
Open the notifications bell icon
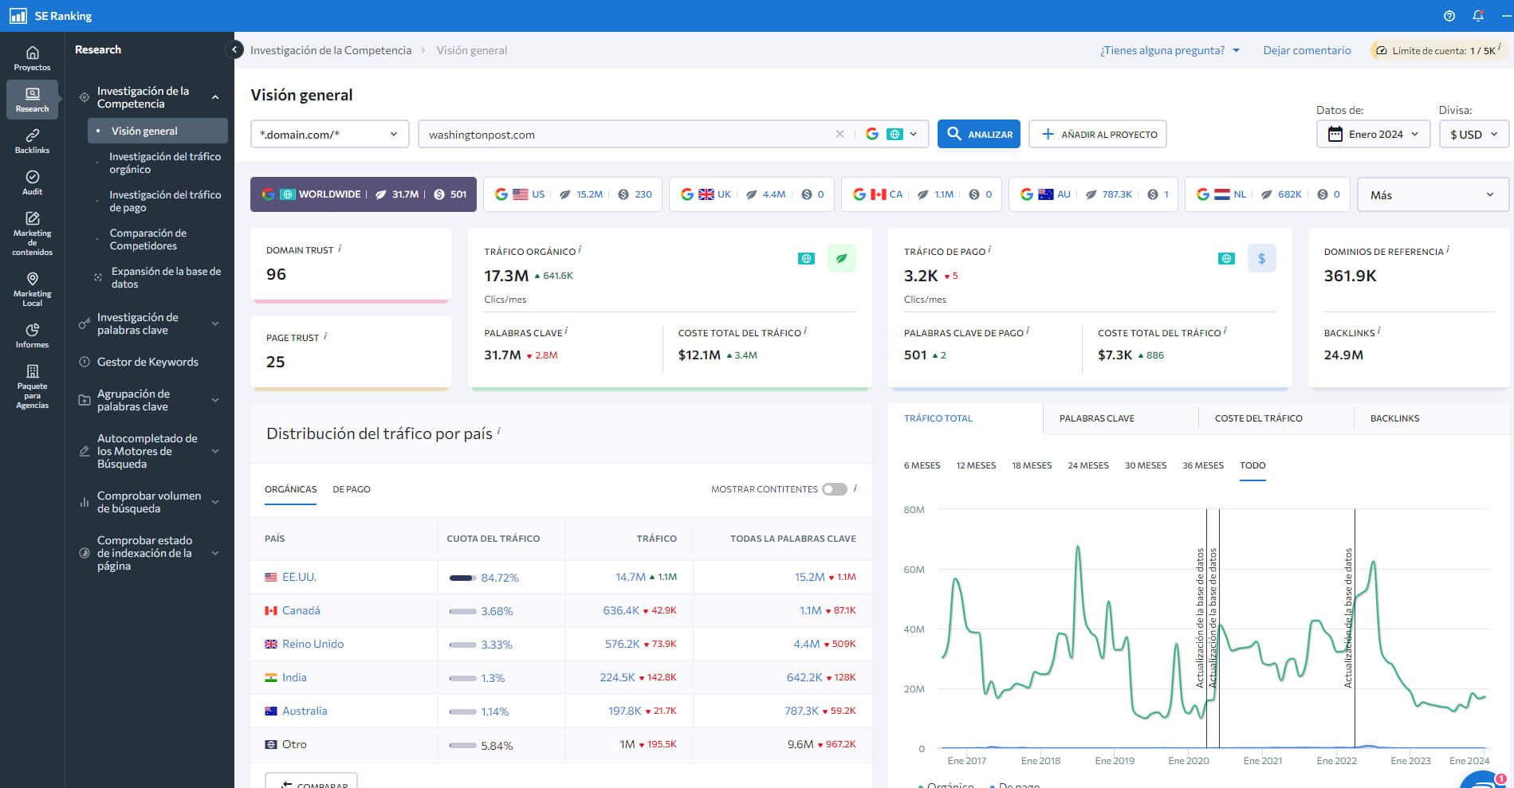[1477, 16]
